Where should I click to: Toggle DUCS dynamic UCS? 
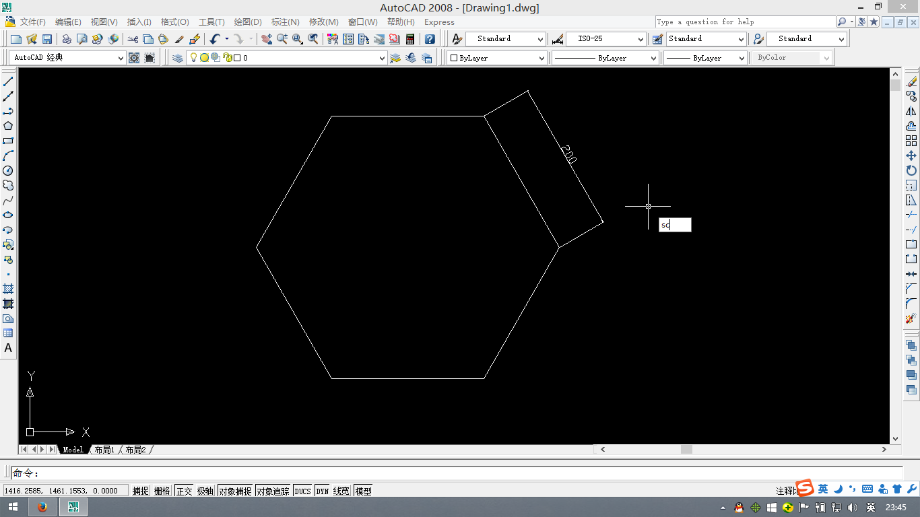coord(303,491)
